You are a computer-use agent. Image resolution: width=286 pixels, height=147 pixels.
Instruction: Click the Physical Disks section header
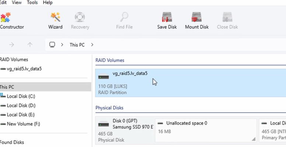tap(109, 108)
